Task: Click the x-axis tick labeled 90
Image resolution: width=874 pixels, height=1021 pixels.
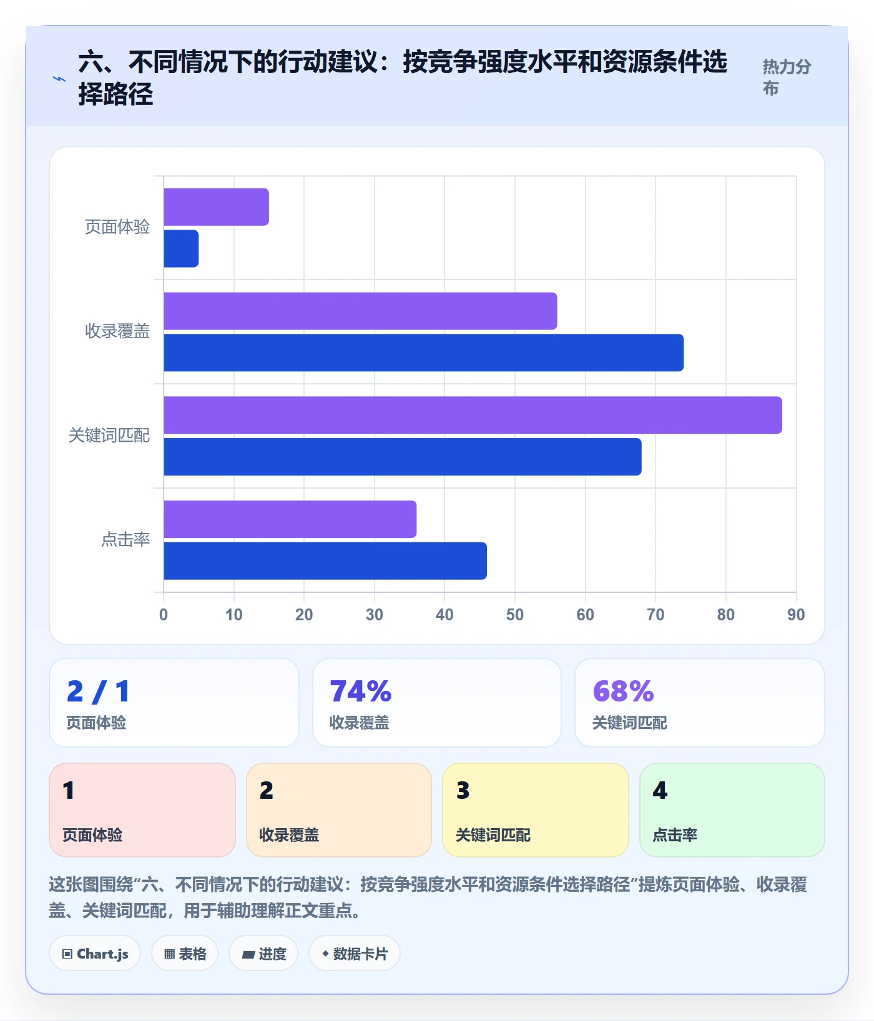Action: point(796,615)
